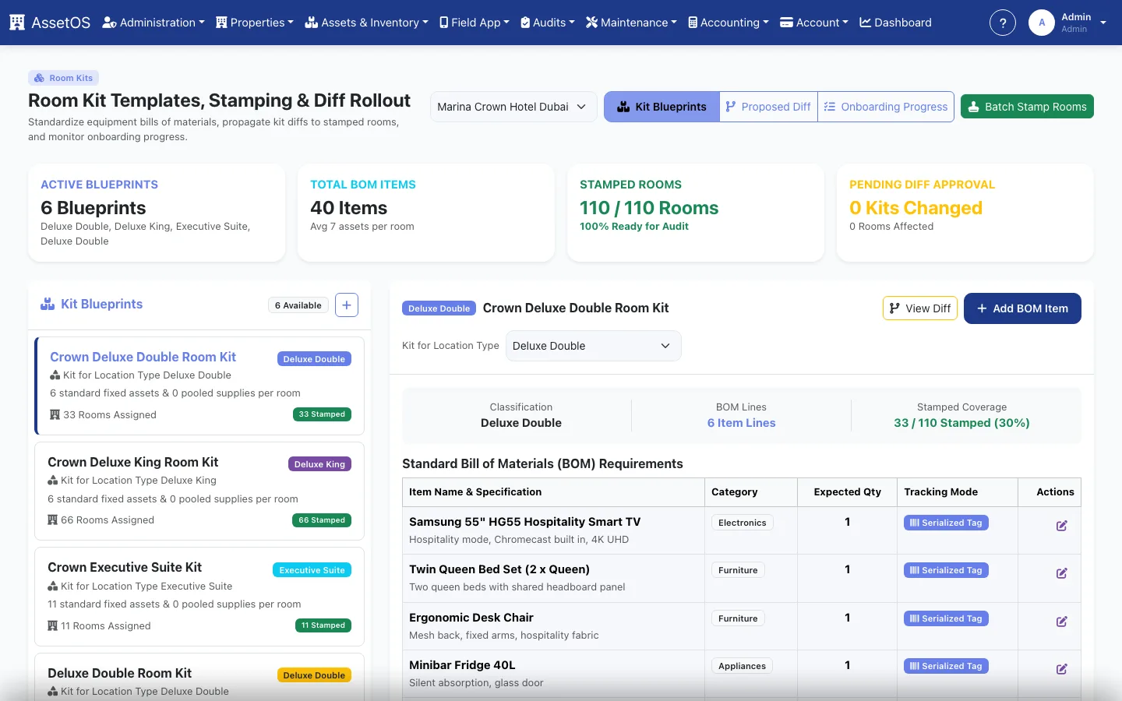The height and width of the screenshot is (701, 1122).
Task: Click the Admin avatar circle
Action: [x=1042, y=23]
